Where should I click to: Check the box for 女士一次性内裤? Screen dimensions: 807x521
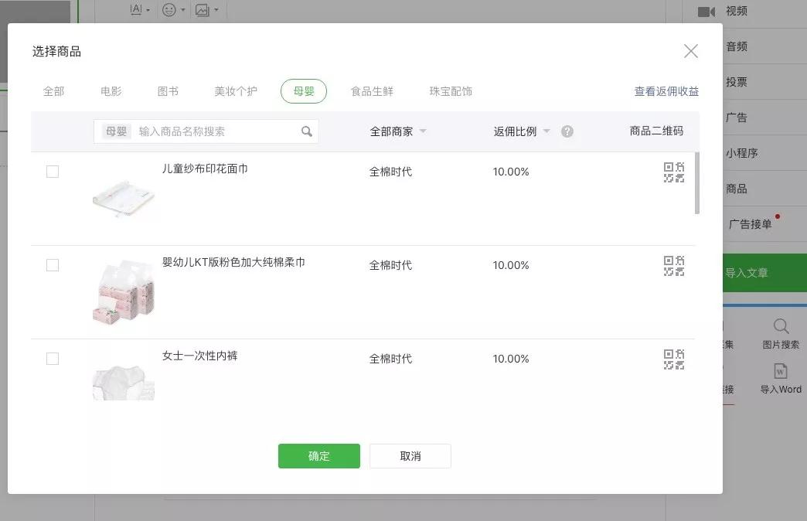tap(53, 359)
